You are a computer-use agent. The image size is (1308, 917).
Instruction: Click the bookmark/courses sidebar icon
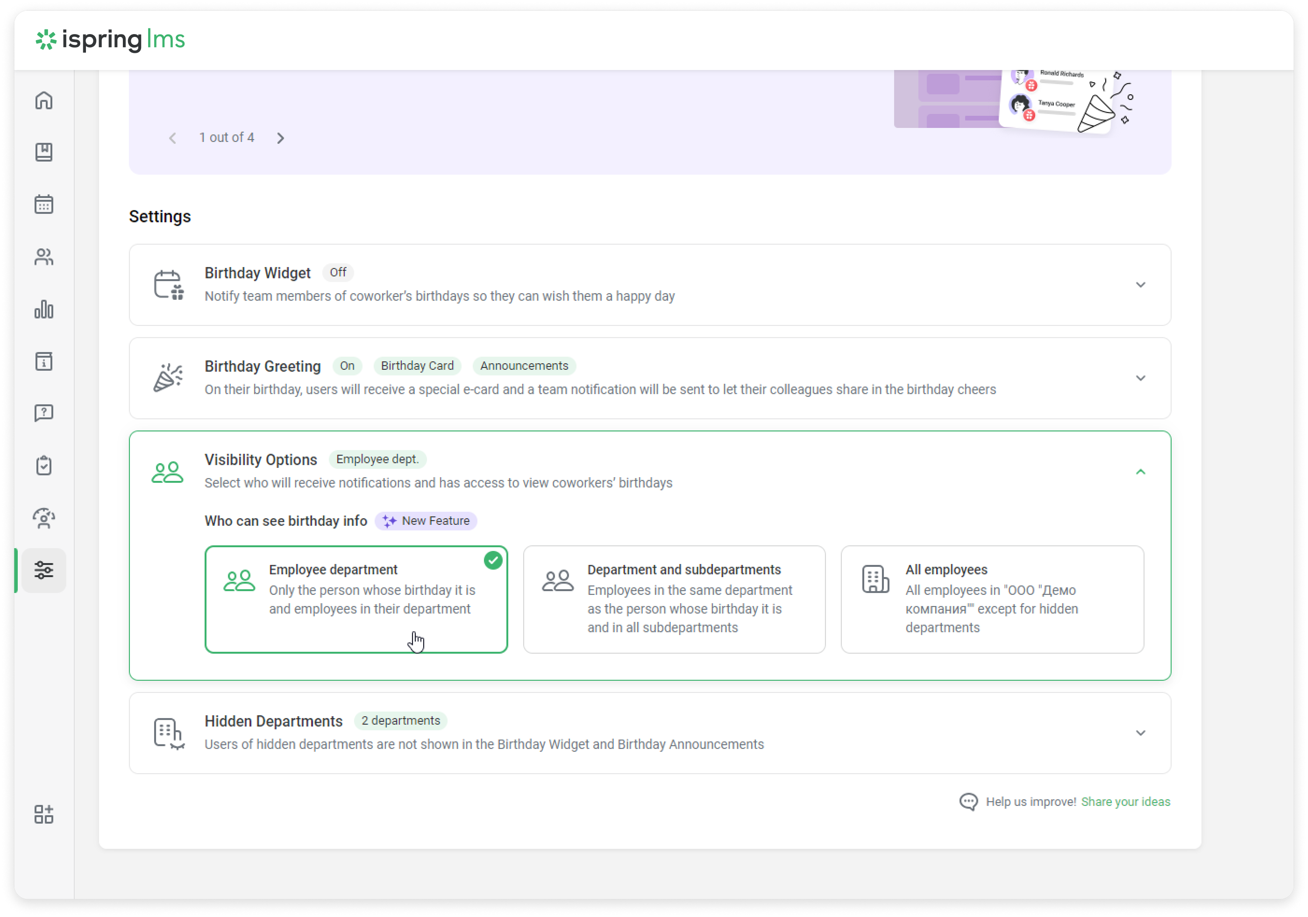(x=44, y=152)
